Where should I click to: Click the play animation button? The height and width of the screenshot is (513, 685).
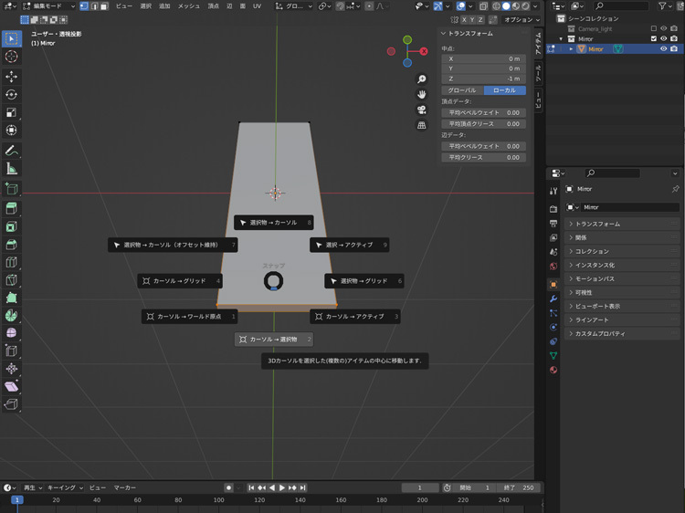coord(281,487)
